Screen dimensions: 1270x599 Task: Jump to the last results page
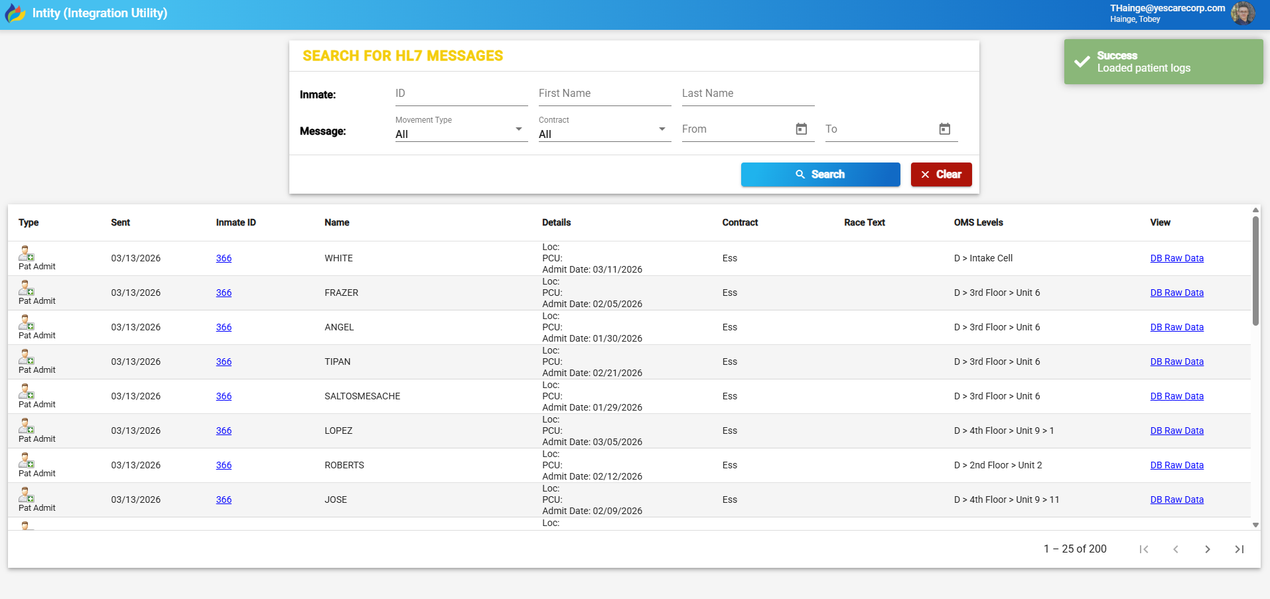tap(1239, 549)
